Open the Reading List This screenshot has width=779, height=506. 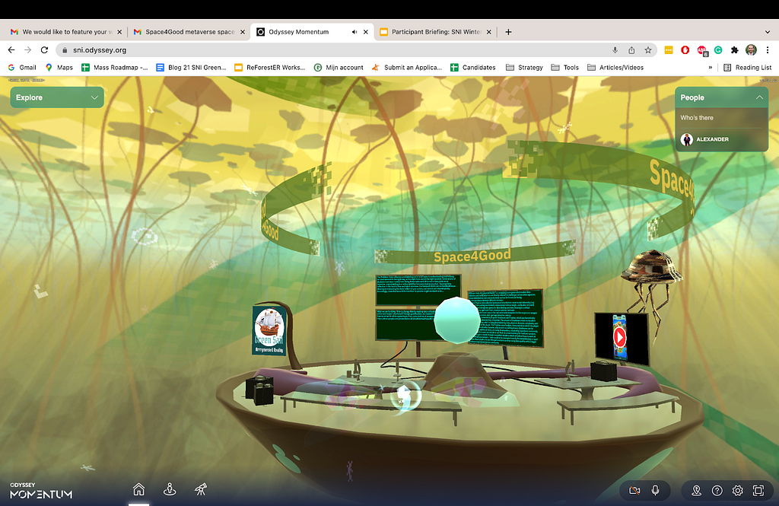[748, 67]
